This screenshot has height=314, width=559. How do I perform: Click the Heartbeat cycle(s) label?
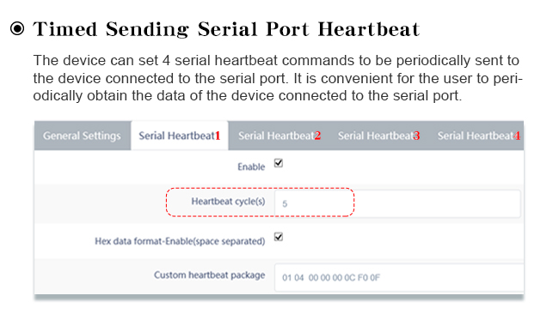click(x=228, y=202)
